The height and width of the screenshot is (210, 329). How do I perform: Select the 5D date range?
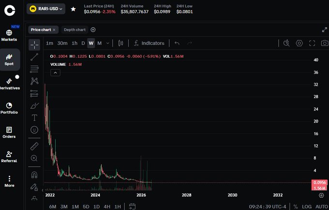(86, 207)
